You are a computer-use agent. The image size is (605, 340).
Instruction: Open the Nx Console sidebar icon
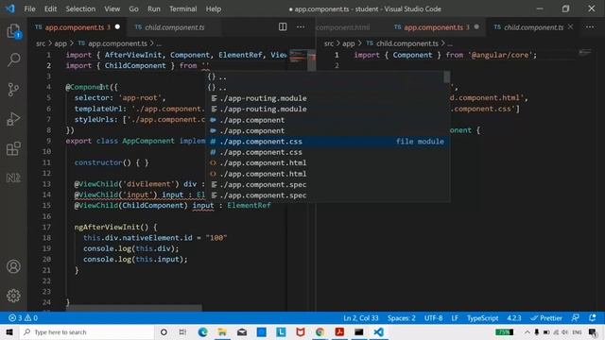tap(13, 178)
